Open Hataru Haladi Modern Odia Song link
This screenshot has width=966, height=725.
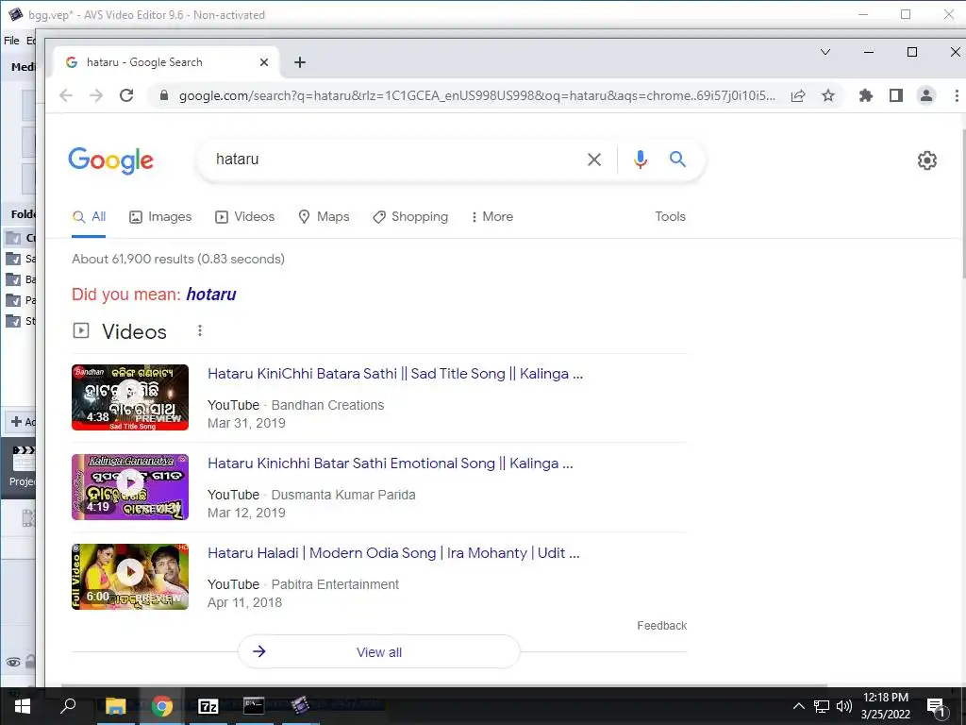pos(393,553)
